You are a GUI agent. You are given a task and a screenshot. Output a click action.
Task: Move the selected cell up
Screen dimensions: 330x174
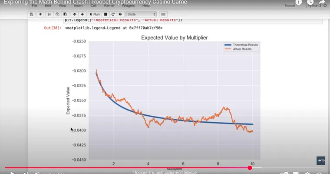[75, 14]
